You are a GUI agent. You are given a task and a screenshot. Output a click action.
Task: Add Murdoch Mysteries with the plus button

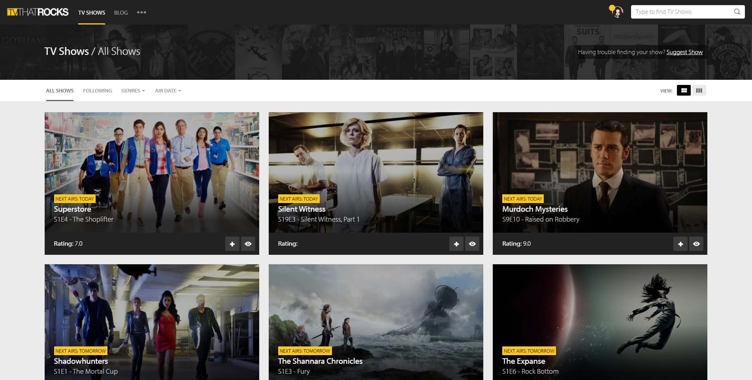(680, 244)
